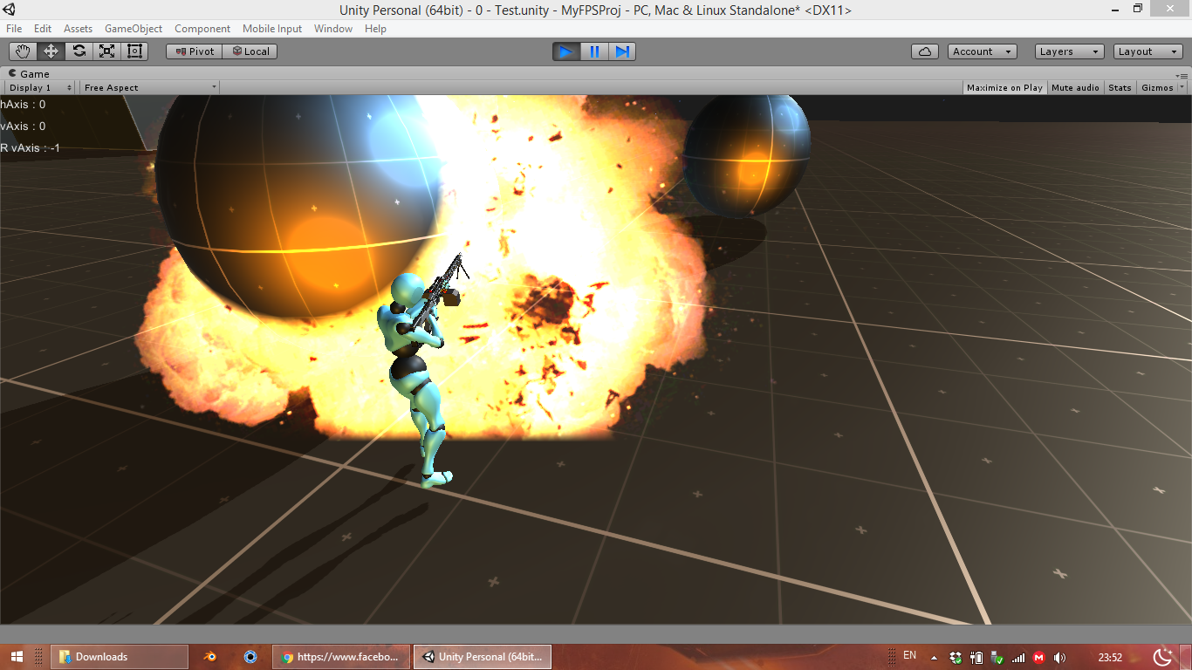
Task: Expand the Gizmos dropdown arrow
Action: [x=1182, y=87]
